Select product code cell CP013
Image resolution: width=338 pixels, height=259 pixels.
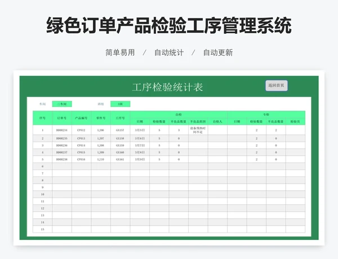[81, 139]
